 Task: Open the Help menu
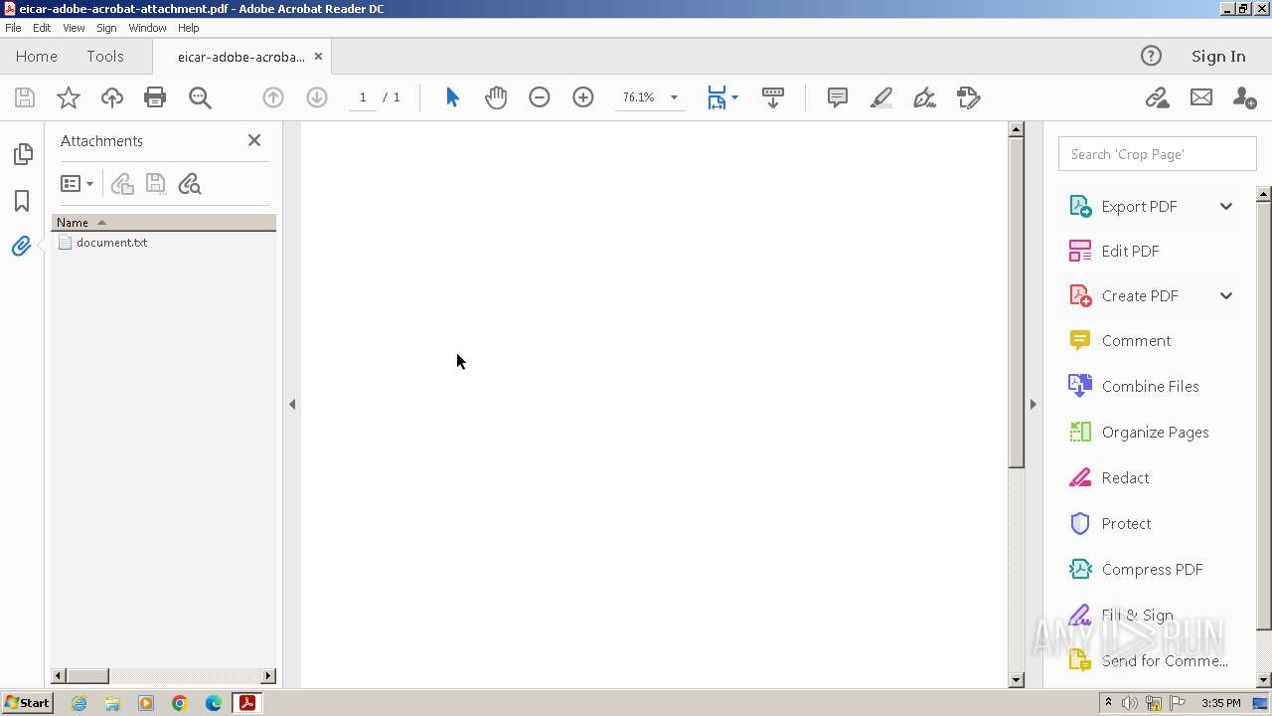point(188,28)
